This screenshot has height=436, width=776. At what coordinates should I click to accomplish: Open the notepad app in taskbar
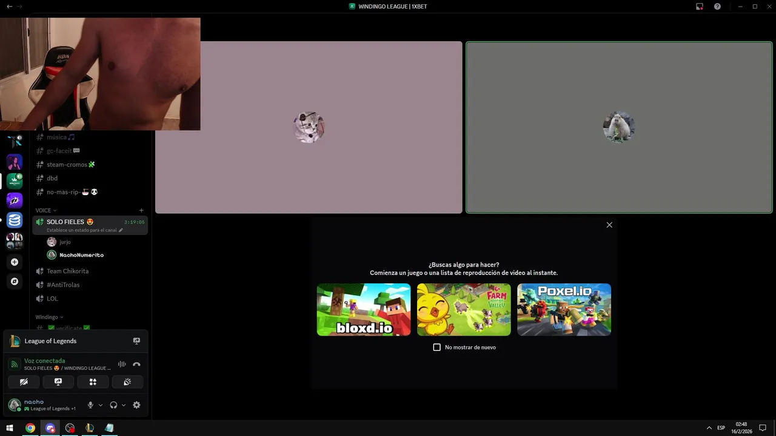pos(109,428)
